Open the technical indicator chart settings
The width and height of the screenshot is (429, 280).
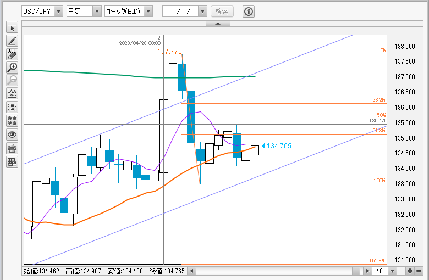tap(12, 93)
